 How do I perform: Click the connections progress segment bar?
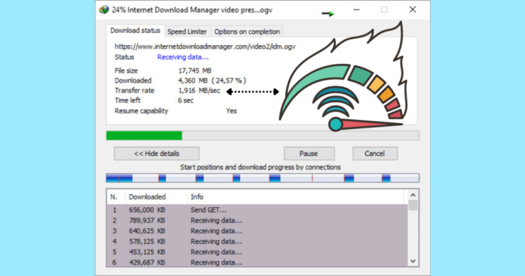[262, 178]
